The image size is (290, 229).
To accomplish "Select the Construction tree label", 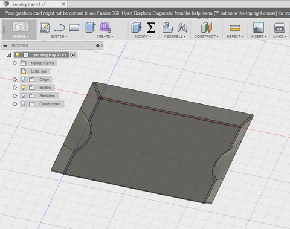I will tap(50, 104).
